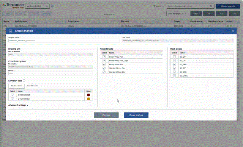Screen dimensions: 243x147
Task: Click the Standard Array Pier name cell
Action: pyautogui.click(x=136, y=68)
